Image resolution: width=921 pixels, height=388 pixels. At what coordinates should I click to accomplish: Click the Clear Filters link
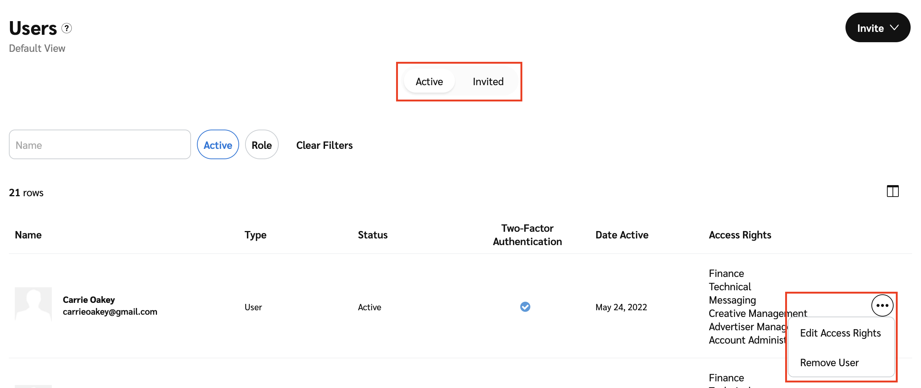coord(324,145)
